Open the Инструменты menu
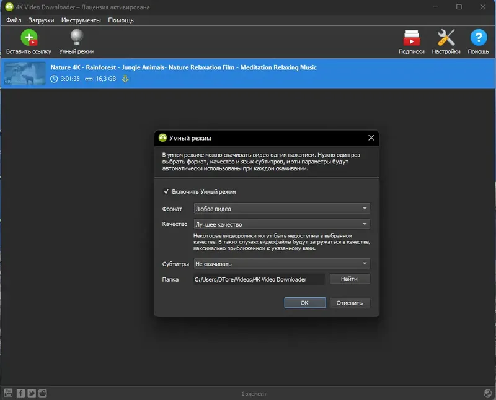 coord(81,20)
